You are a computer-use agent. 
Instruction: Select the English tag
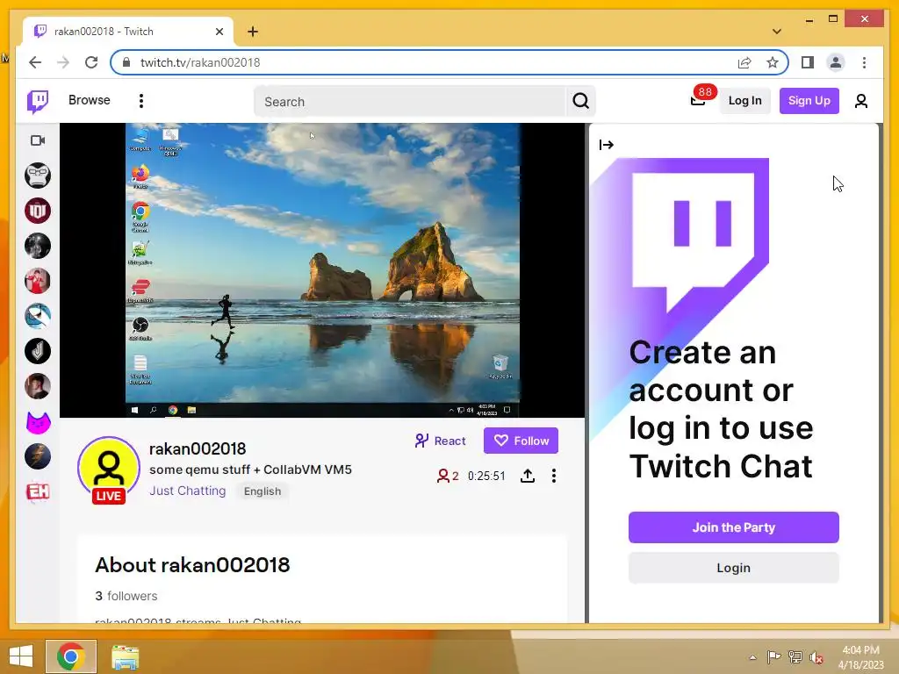click(x=262, y=491)
